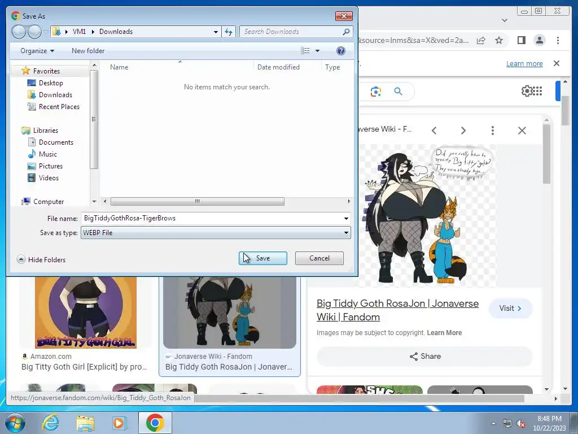Open the dialog Help icon
Screen dimensions: 578x434
pos(341,50)
